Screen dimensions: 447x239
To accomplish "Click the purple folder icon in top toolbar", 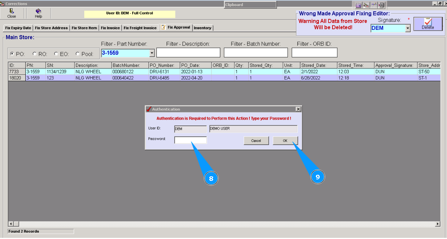I will (358, 5).
